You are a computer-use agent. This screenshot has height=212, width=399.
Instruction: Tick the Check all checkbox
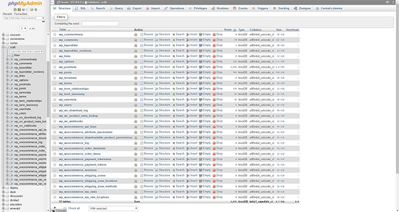pos(65,208)
